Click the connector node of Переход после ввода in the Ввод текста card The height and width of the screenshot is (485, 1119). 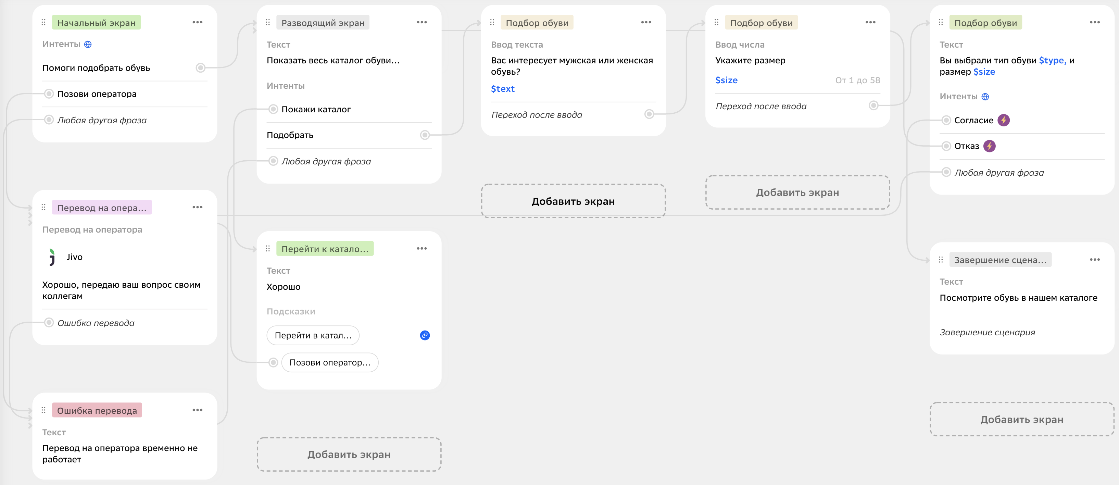pyautogui.click(x=649, y=114)
